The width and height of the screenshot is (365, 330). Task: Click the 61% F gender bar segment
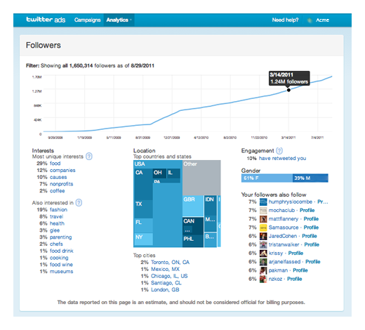(x=267, y=178)
